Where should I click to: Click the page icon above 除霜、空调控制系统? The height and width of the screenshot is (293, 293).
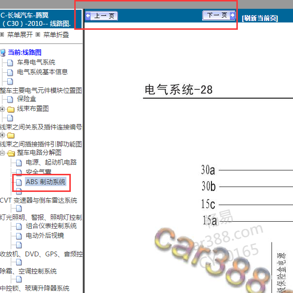[x=19, y=262]
